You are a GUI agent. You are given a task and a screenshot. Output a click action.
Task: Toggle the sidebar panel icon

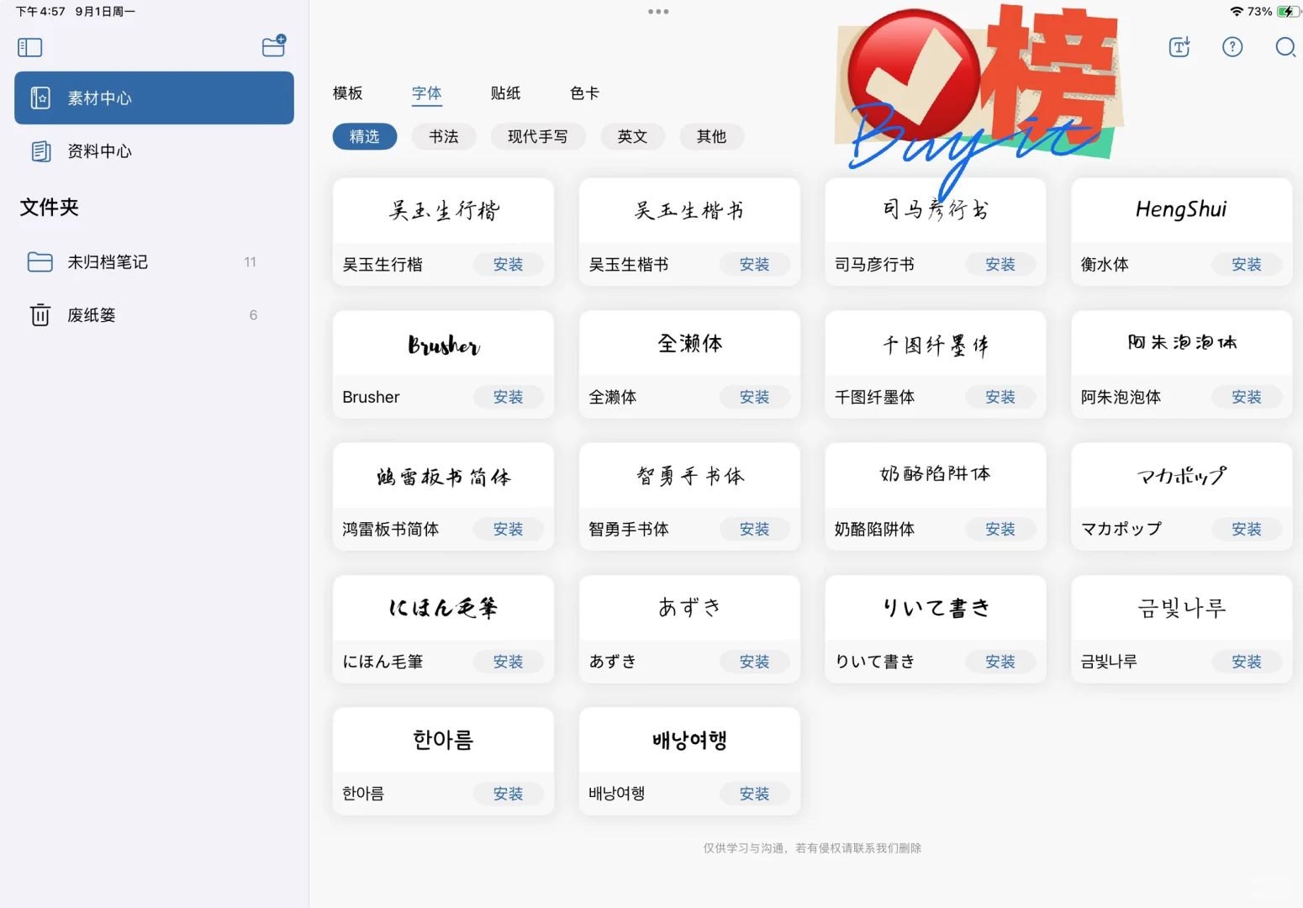(x=29, y=47)
